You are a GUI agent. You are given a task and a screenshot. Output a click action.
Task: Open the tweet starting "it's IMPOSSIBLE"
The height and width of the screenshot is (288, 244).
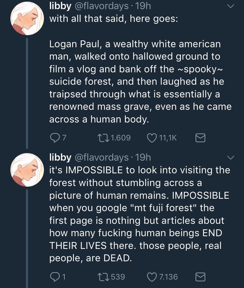pos(140,214)
